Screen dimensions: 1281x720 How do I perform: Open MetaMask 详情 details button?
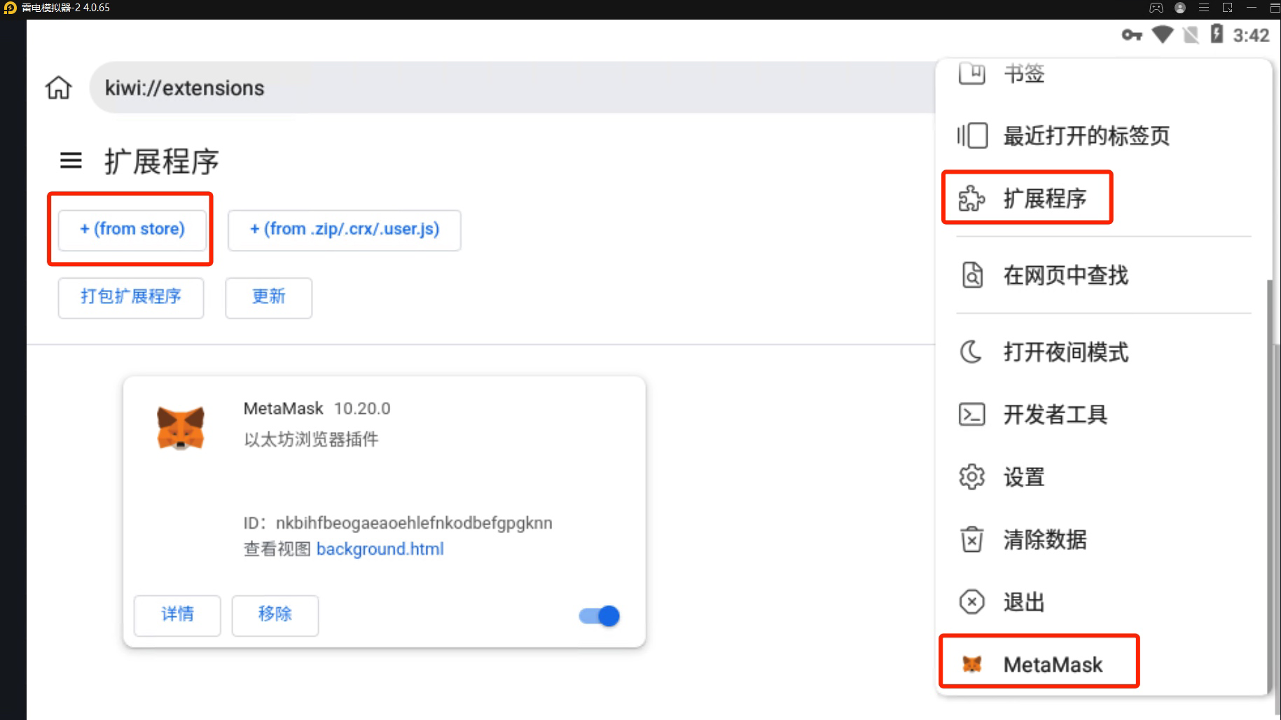(177, 616)
